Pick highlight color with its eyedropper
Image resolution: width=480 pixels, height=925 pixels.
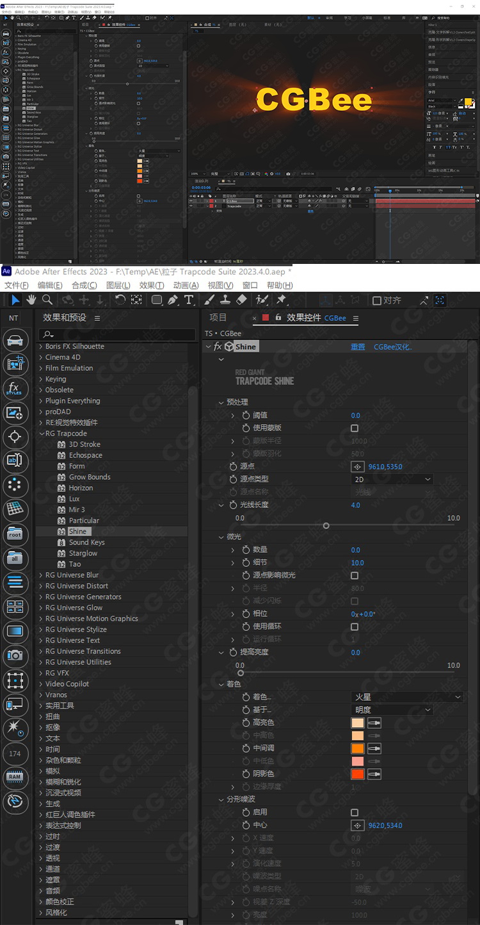coord(374,723)
